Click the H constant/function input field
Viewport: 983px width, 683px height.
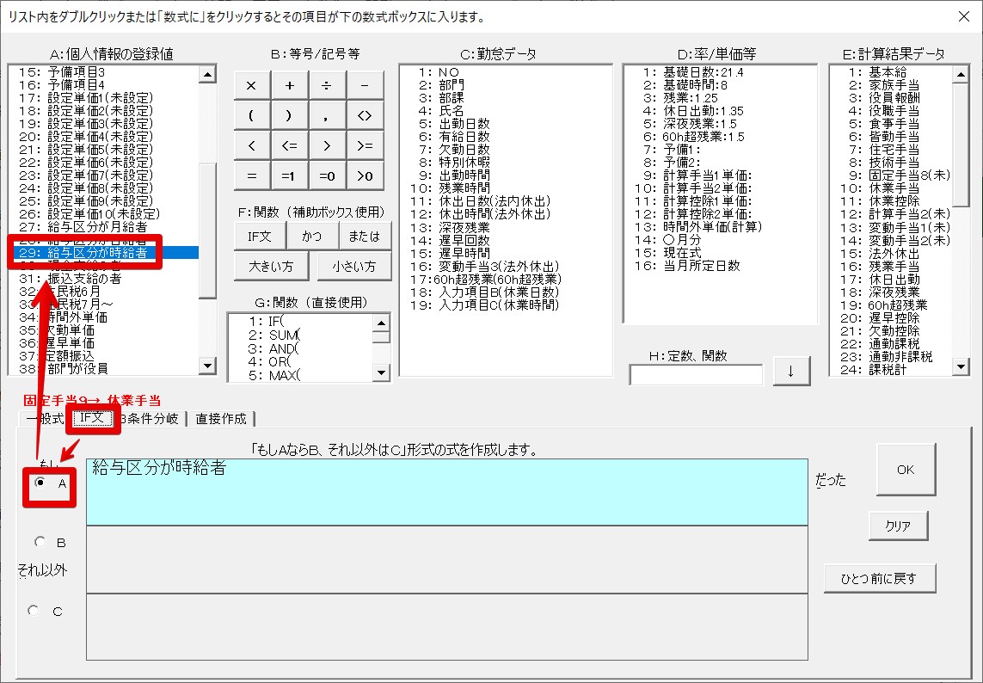[x=696, y=375]
